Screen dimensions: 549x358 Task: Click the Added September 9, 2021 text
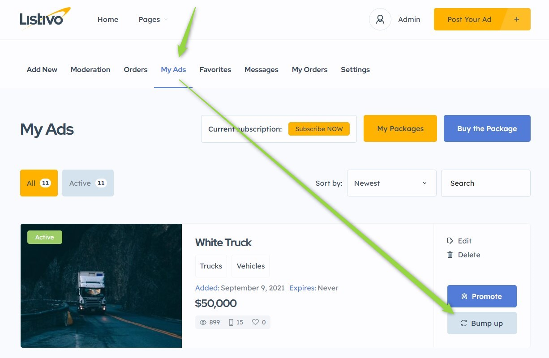click(x=240, y=288)
